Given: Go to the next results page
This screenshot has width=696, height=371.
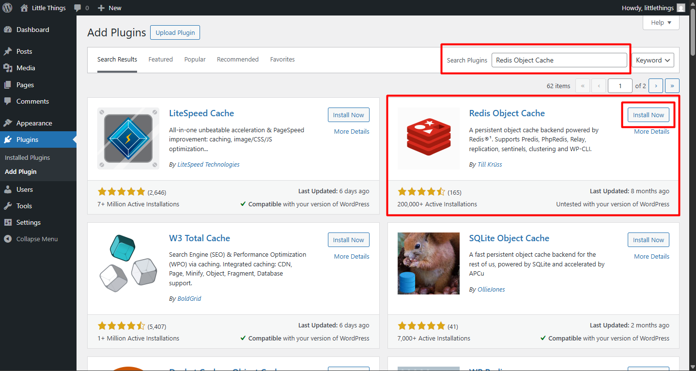Looking at the screenshot, I should tap(655, 86).
